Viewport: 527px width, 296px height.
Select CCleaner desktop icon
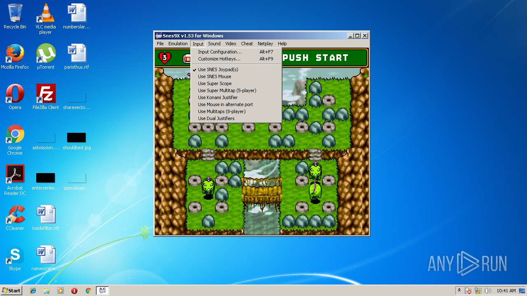15,218
